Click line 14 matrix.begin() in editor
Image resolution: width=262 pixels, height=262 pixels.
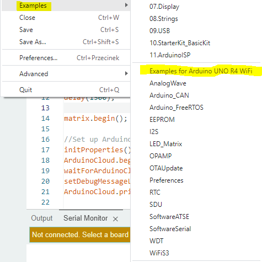click(95, 119)
